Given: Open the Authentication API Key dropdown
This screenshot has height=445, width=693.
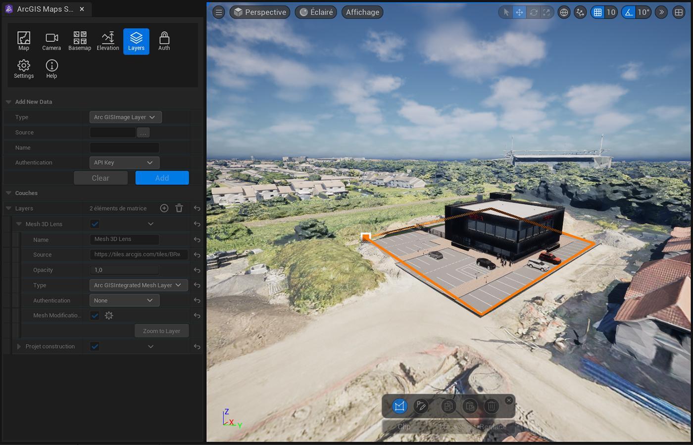Looking at the screenshot, I should (x=124, y=163).
